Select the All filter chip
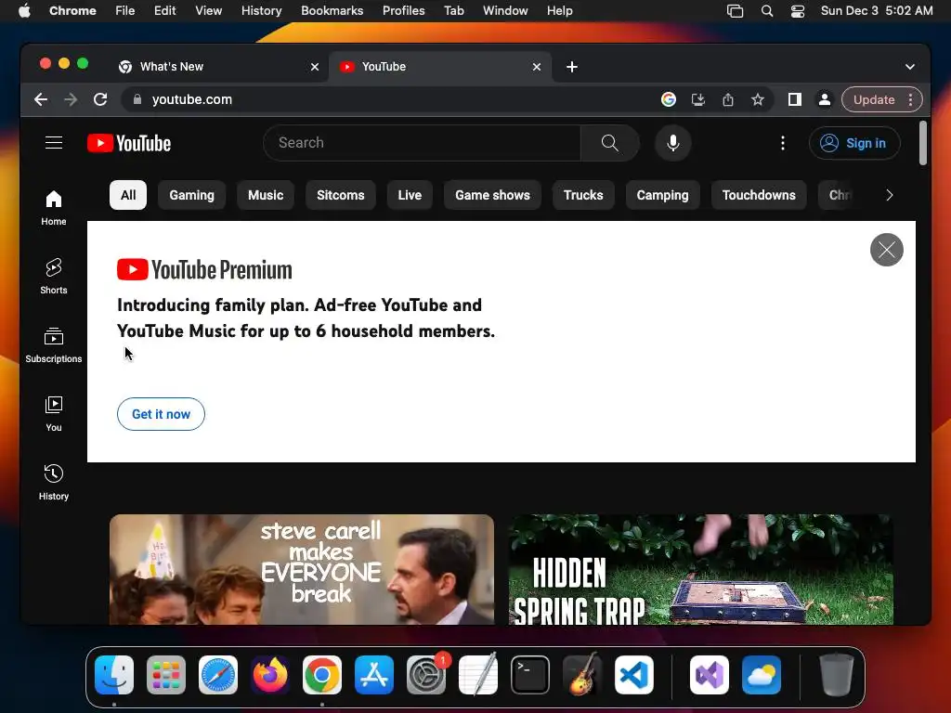 click(x=128, y=195)
